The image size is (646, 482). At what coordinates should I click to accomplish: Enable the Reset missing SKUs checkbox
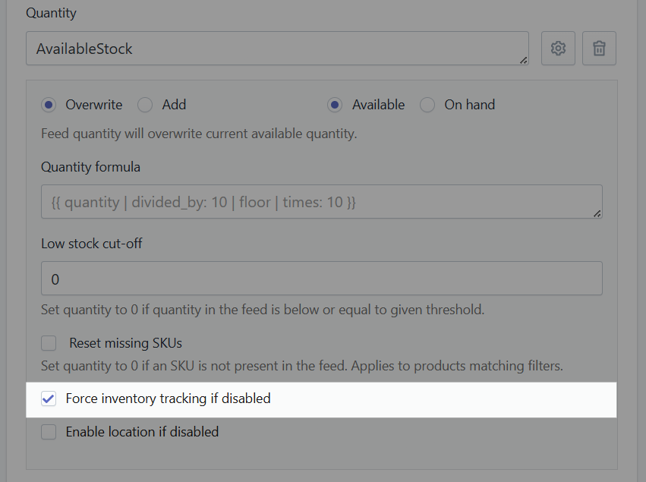point(49,343)
